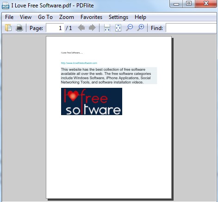Image resolution: width=218 pixels, height=202 pixels.
Task: Go to the previous page arrow
Action: click(x=81, y=28)
